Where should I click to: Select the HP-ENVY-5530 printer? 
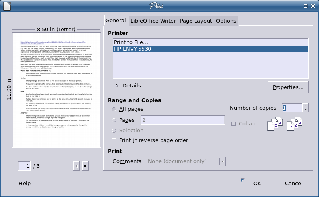210,49
